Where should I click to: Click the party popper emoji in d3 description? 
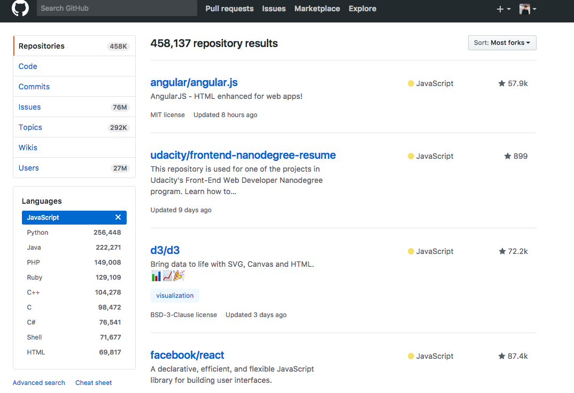[179, 275]
